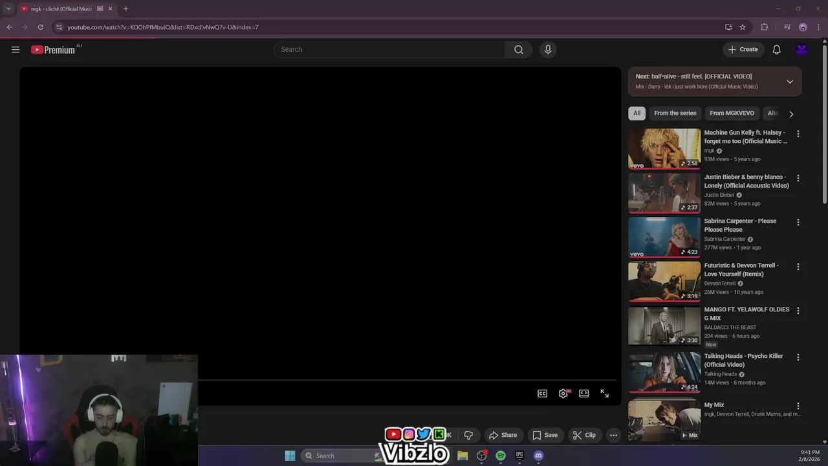Open the YouTube guide hamburger menu
This screenshot has width=828, height=466.
(16, 50)
